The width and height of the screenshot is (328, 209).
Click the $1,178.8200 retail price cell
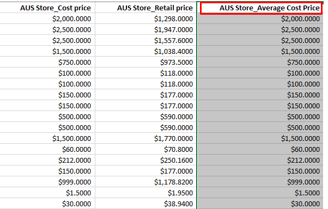146,182
